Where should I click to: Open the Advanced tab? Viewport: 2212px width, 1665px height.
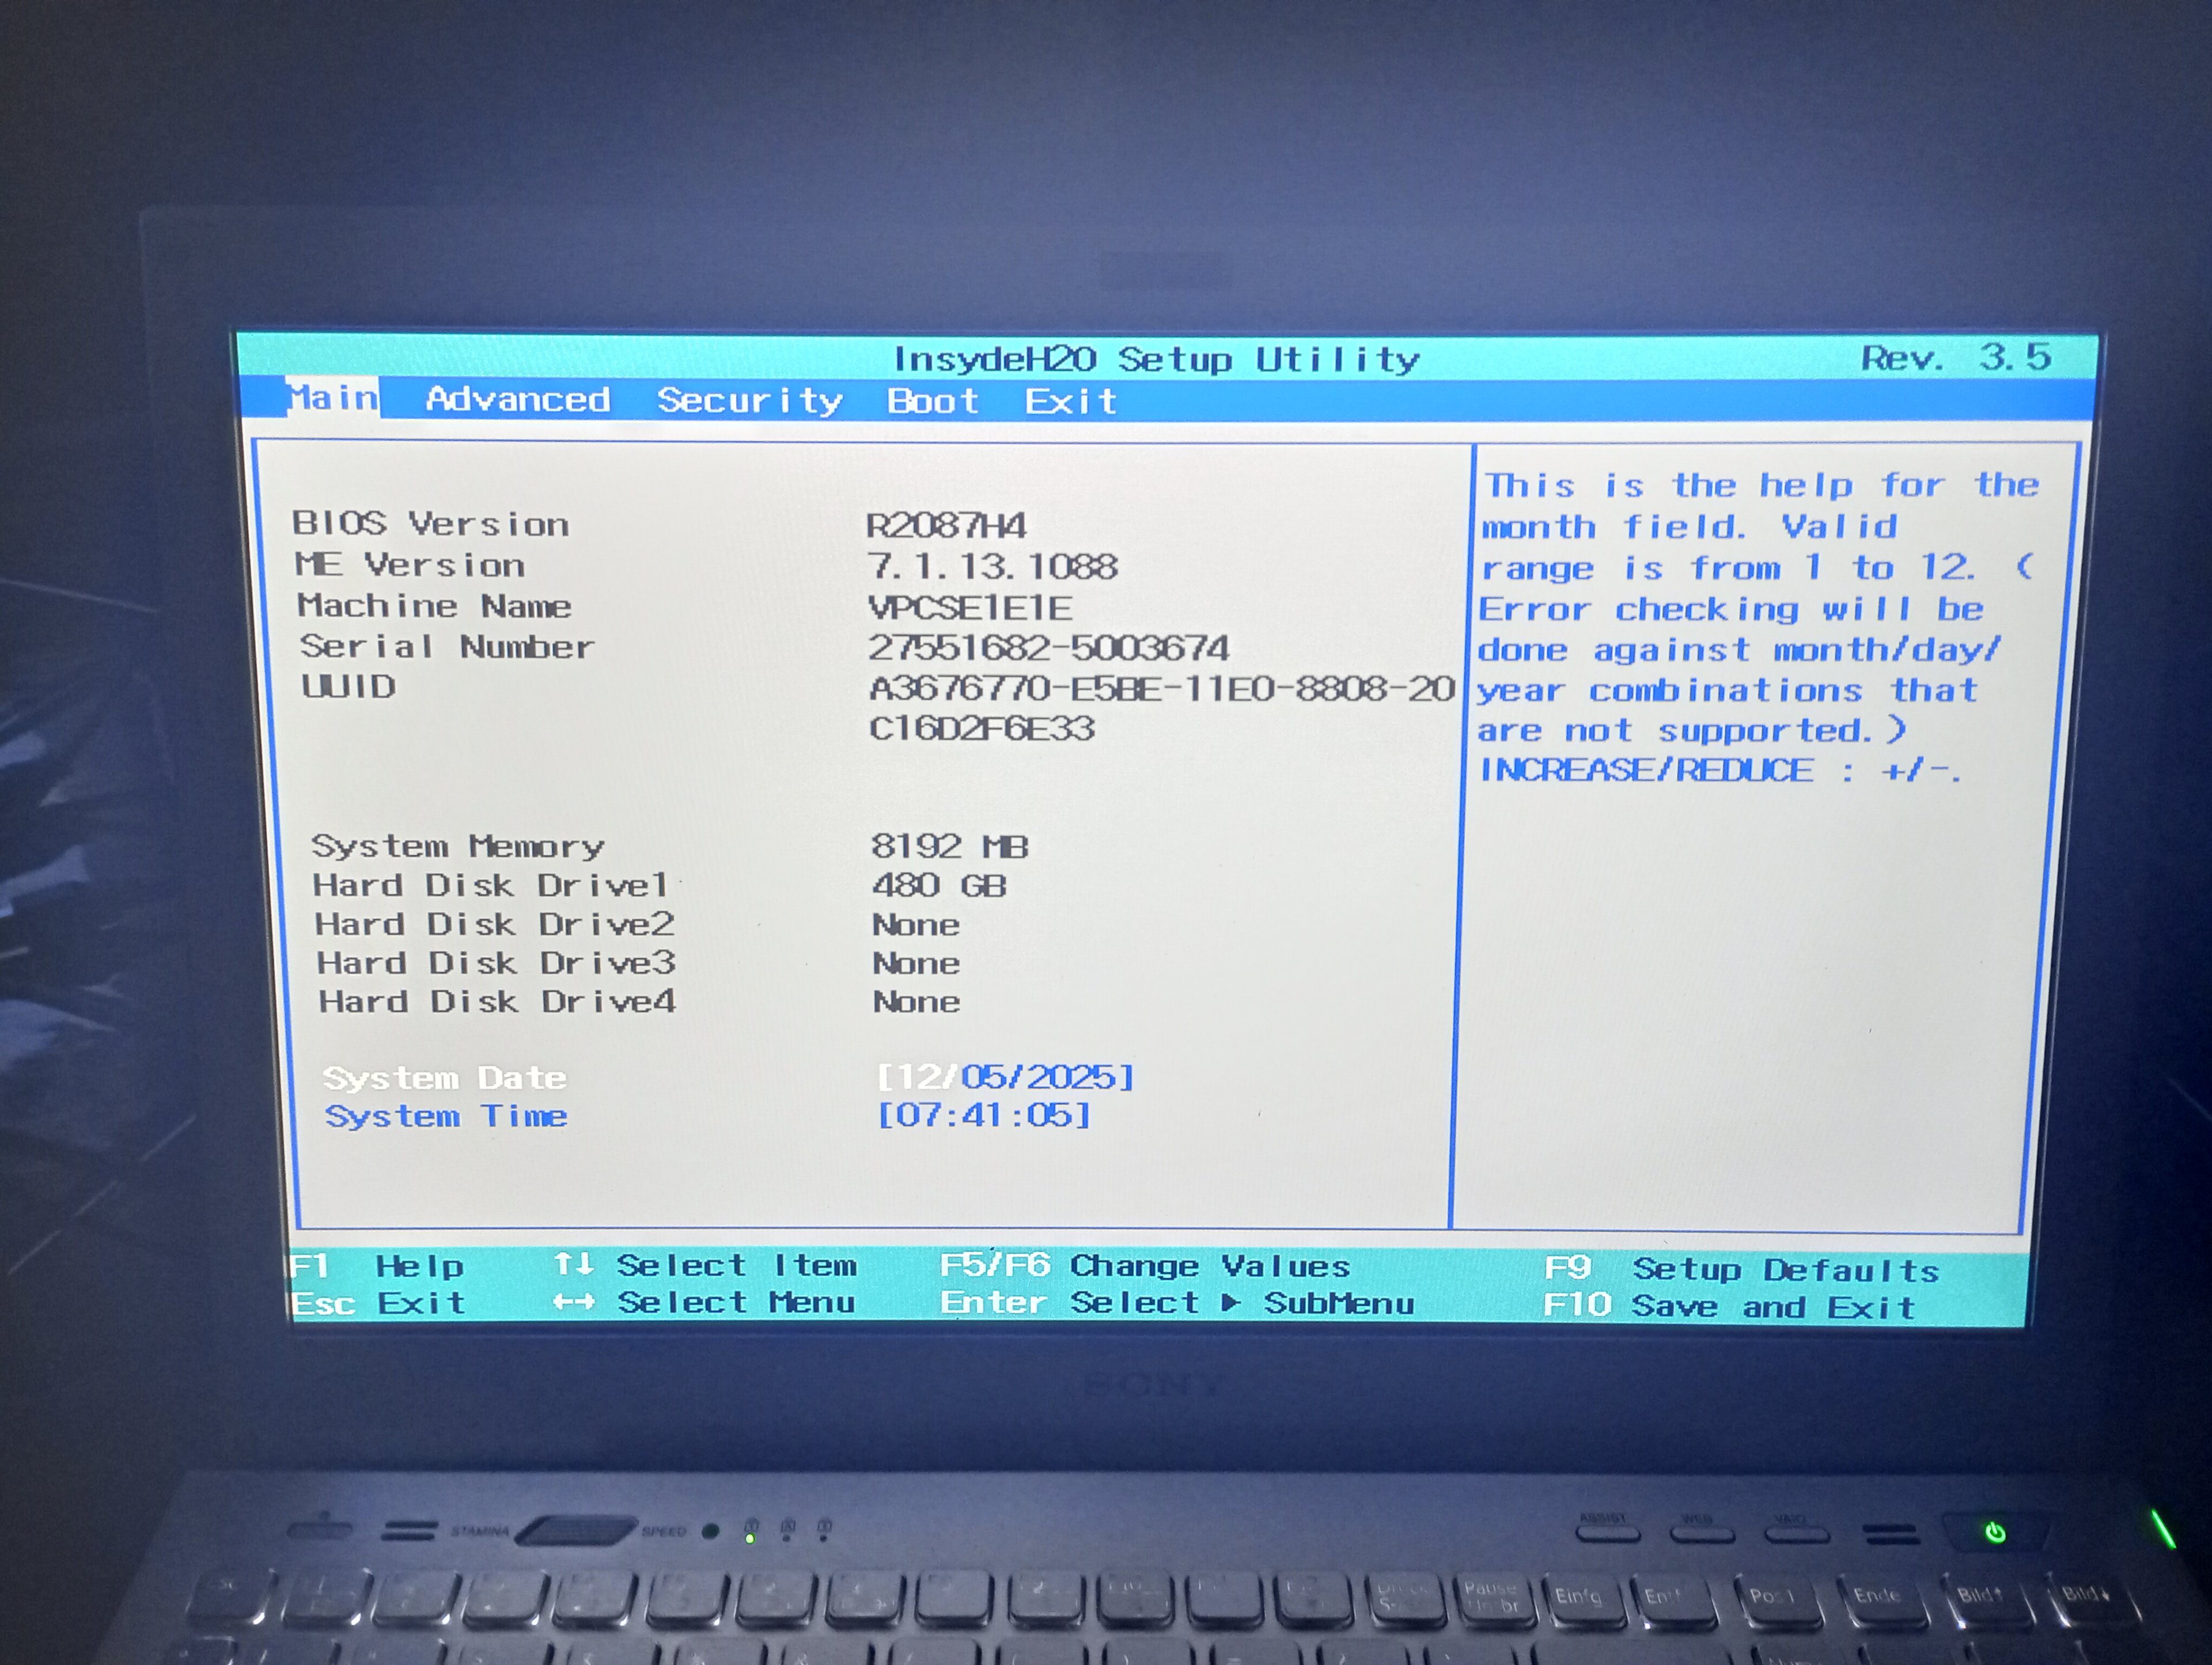517,400
